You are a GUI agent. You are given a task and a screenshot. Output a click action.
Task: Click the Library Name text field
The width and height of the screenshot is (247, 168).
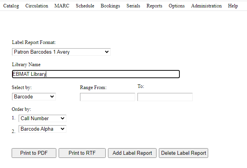[96, 74]
